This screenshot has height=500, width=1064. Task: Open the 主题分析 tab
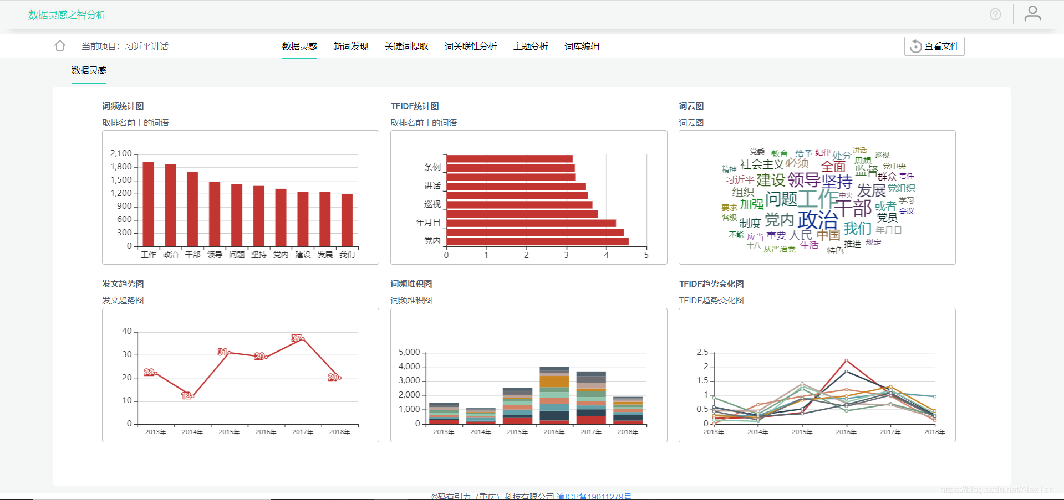point(531,47)
